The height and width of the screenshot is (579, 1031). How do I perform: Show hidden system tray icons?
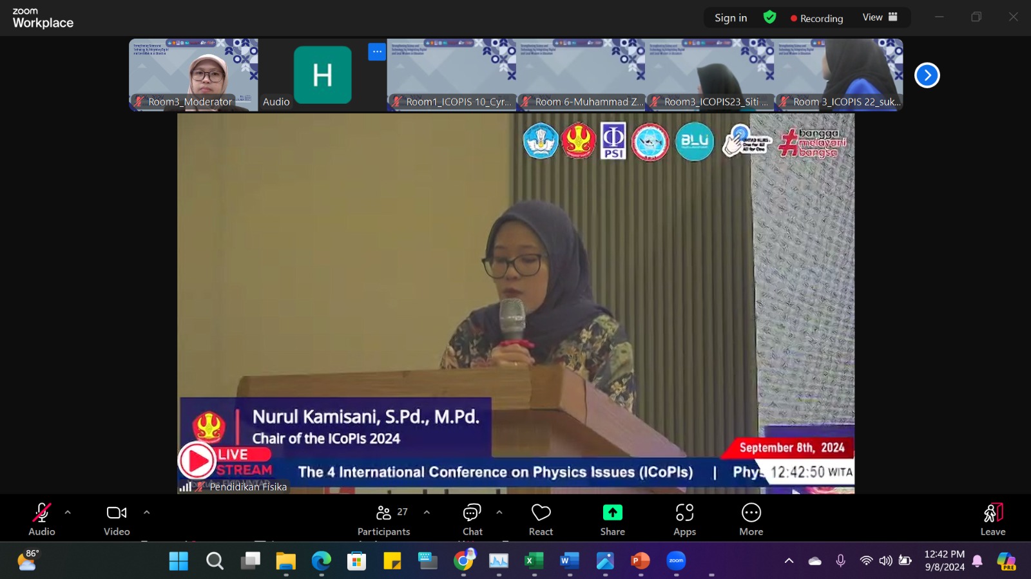coord(789,561)
